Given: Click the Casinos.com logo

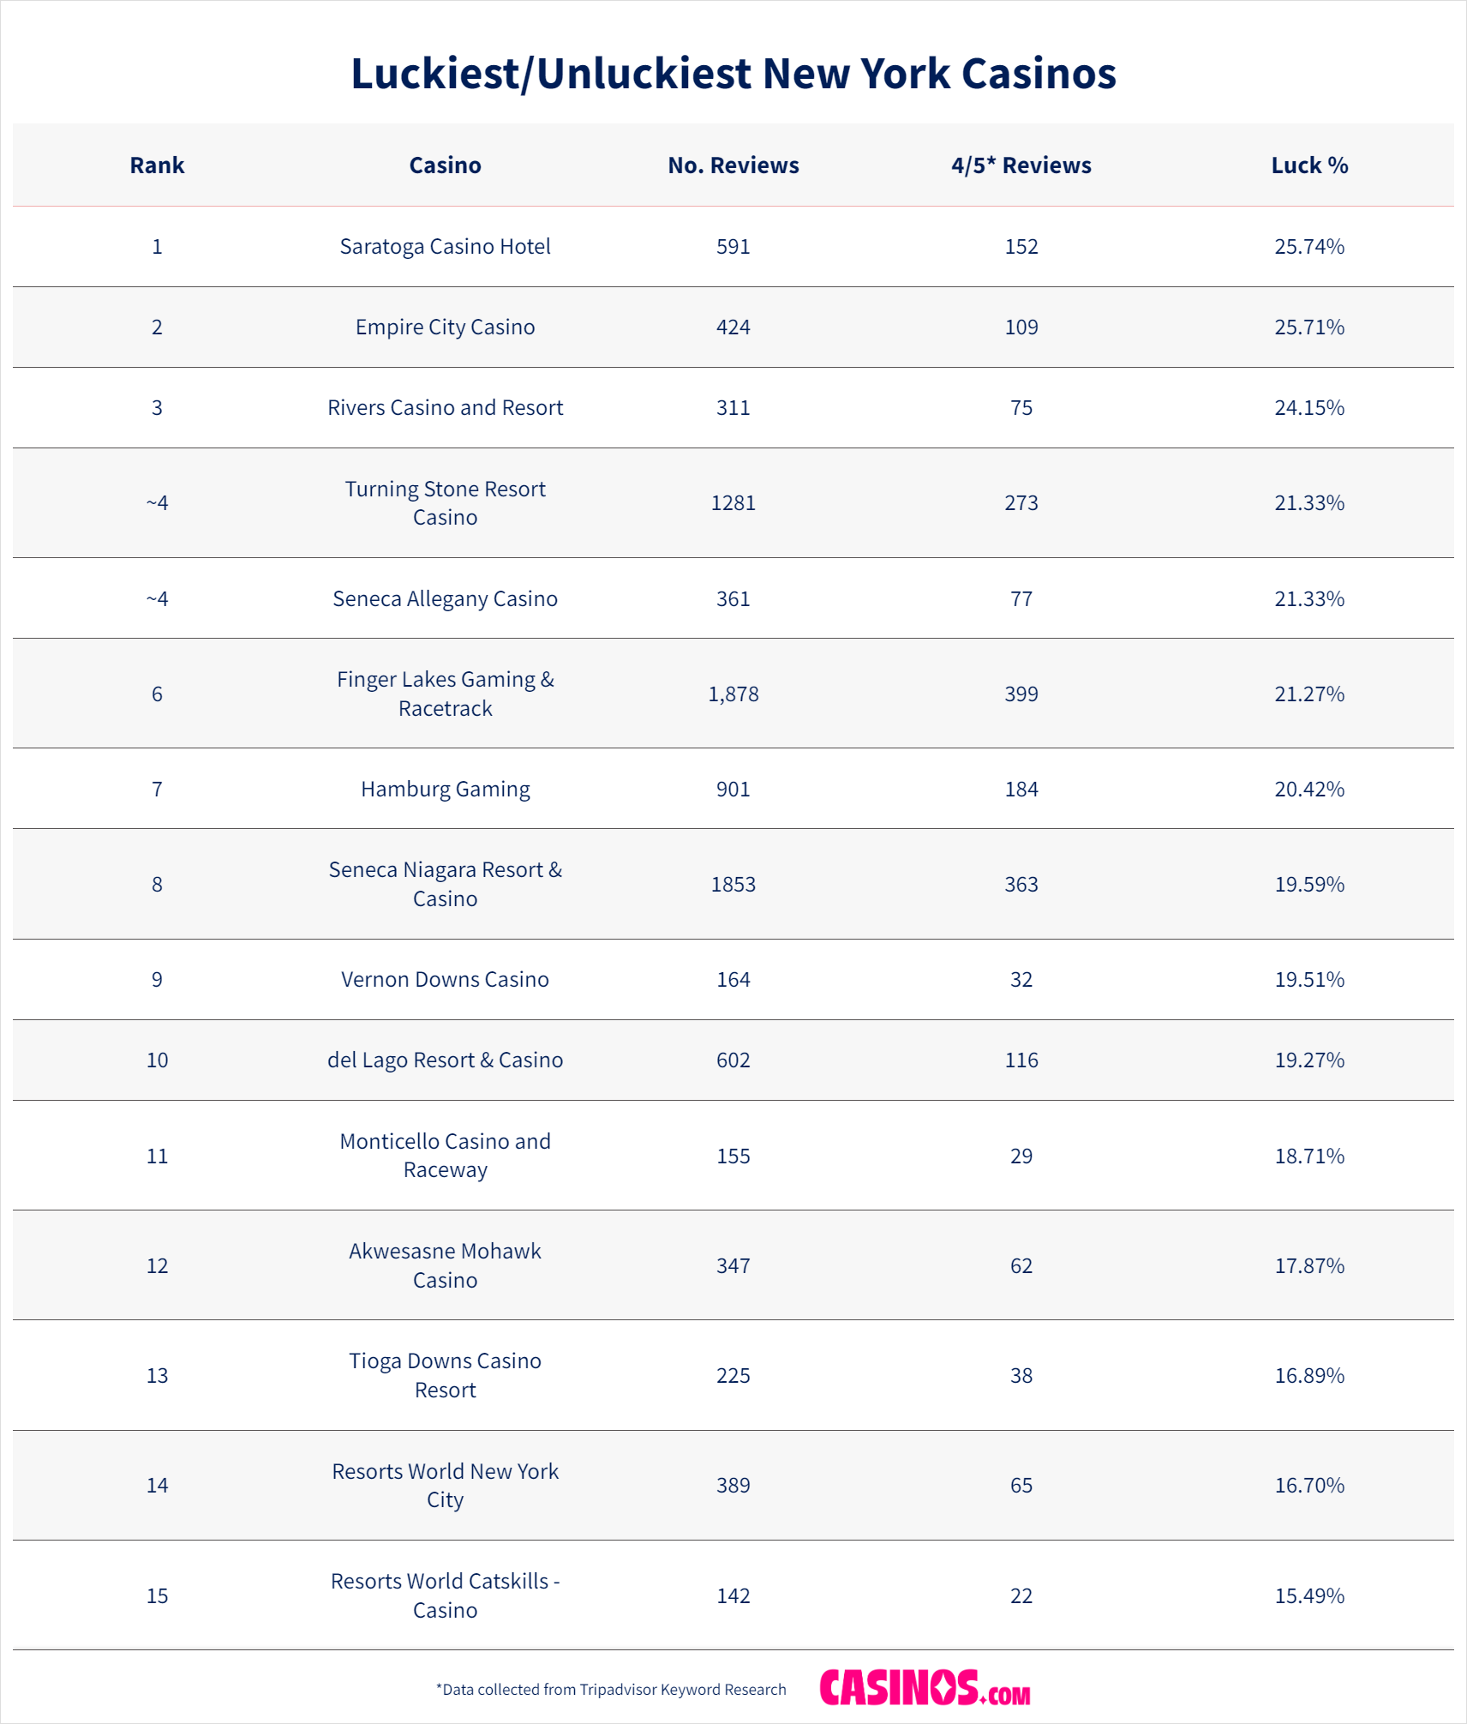Looking at the screenshot, I should (x=925, y=1687).
